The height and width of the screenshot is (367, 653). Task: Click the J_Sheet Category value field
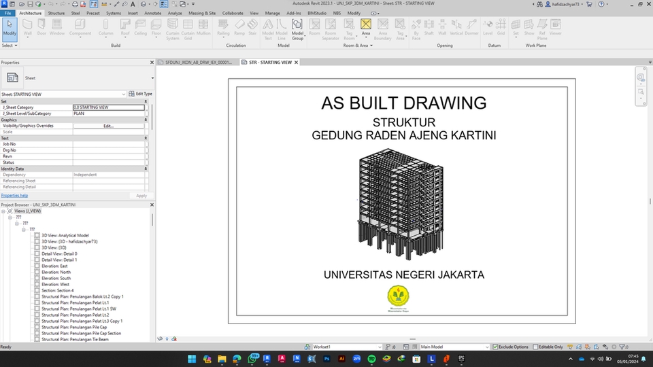[109, 107]
